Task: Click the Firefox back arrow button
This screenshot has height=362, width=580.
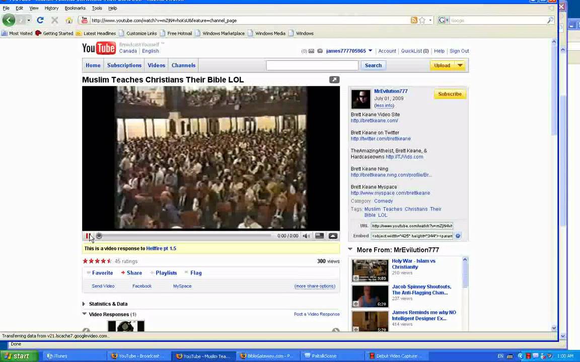Action: (x=9, y=20)
